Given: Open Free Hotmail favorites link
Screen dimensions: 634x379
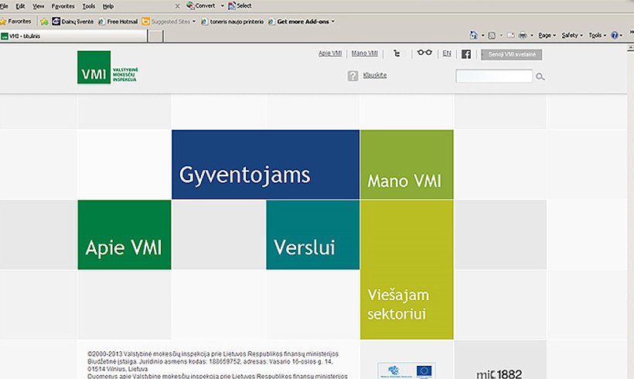Looking at the screenshot, I should (x=118, y=22).
